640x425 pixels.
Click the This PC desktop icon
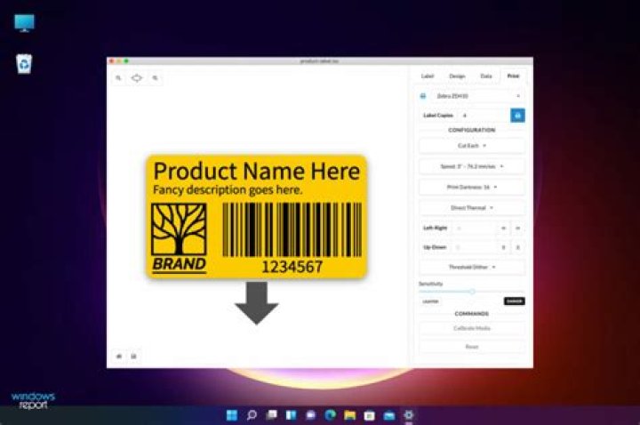pyautogui.click(x=25, y=23)
